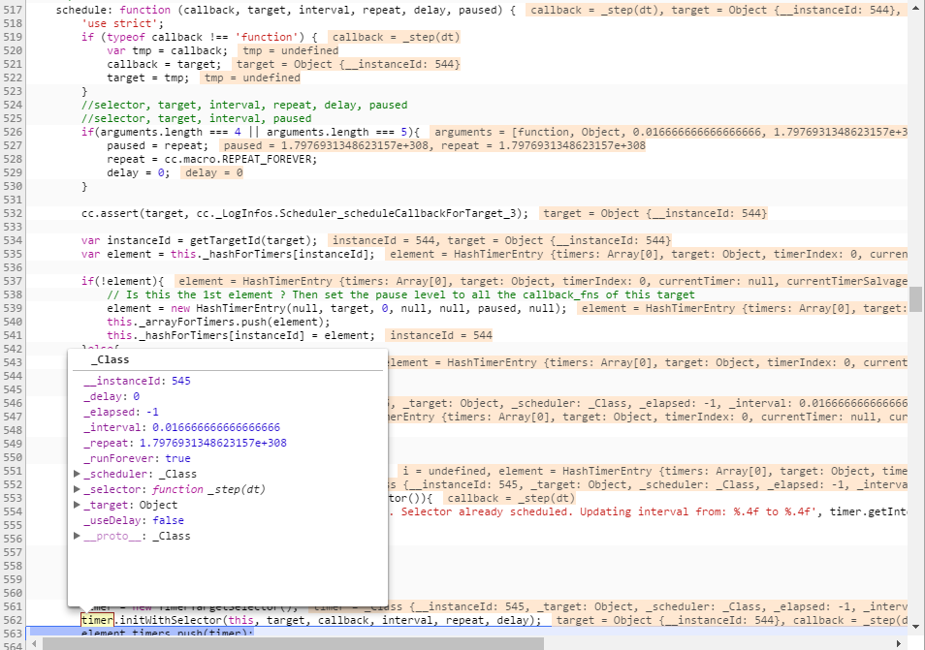The image size is (925, 650).
Task: Click the _interval value 0.016666666666666666
Action: click(216, 427)
